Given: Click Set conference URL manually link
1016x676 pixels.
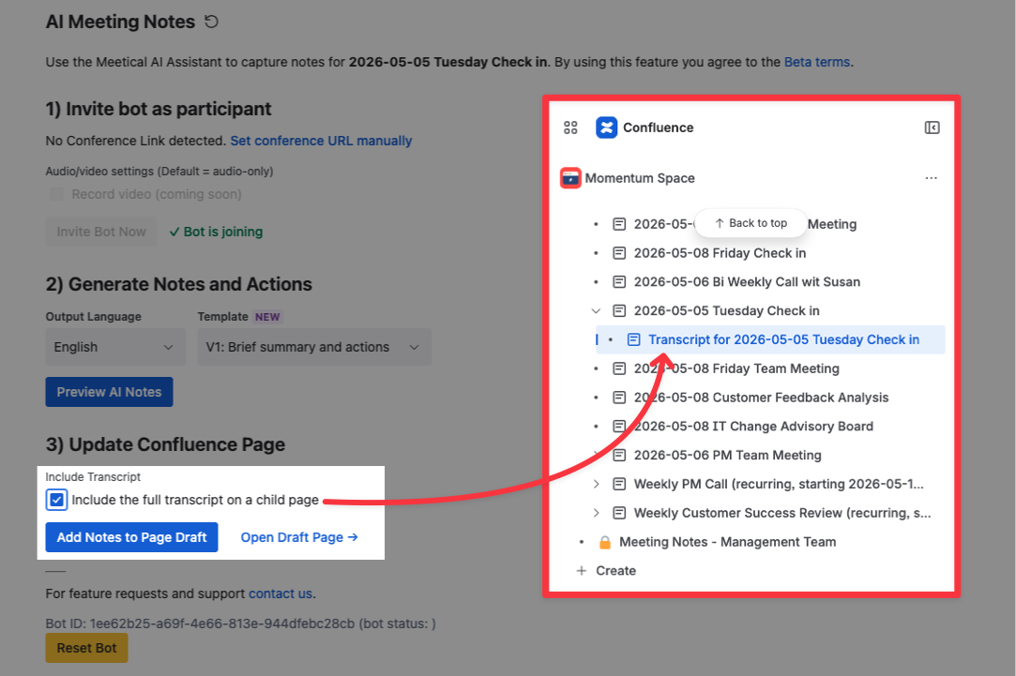Looking at the screenshot, I should (x=321, y=141).
